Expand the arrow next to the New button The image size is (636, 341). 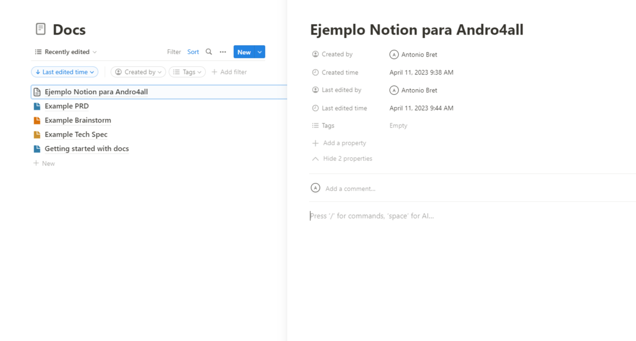tap(260, 52)
